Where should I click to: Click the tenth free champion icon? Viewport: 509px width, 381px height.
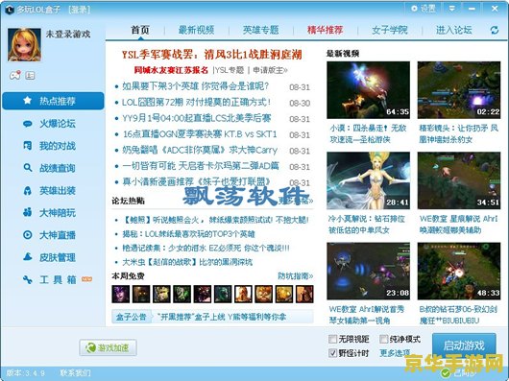click(304, 294)
